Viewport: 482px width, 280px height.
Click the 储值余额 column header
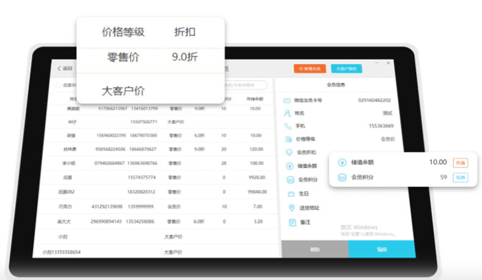[255, 99]
